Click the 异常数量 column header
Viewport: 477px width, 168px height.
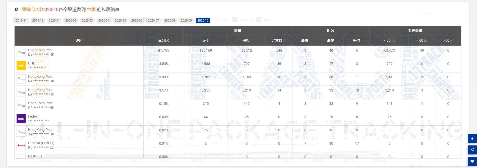[x=279, y=40]
